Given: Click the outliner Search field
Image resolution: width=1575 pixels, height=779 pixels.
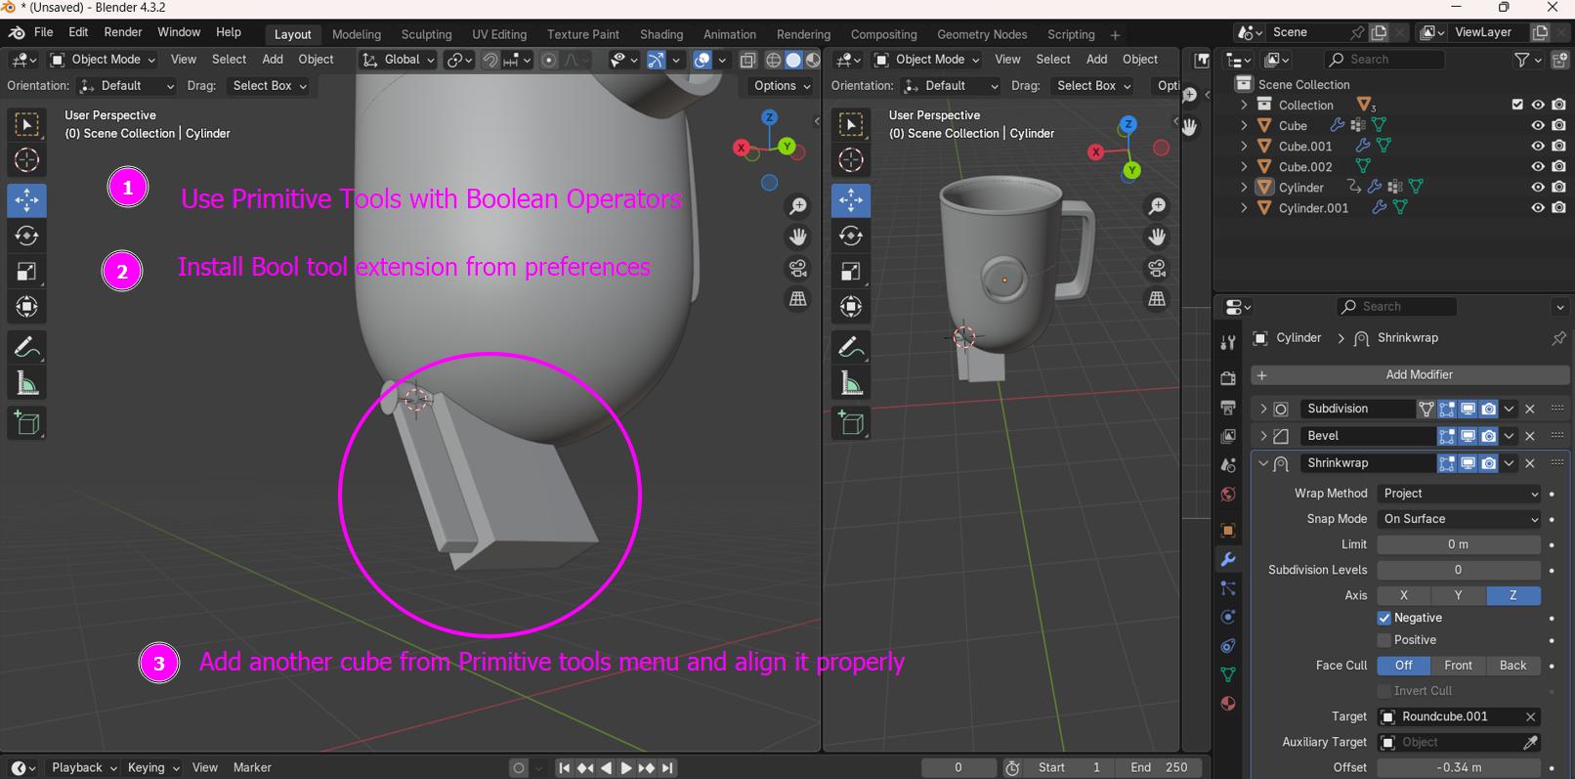Looking at the screenshot, I should [1384, 60].
